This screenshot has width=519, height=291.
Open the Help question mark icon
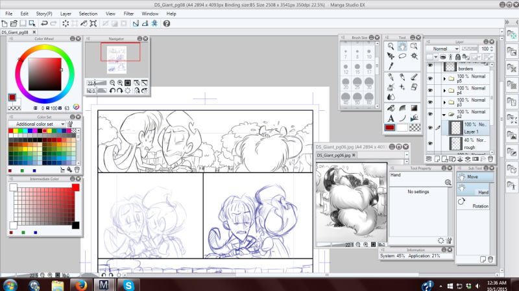pyautogui.click(x=166, y=23)
